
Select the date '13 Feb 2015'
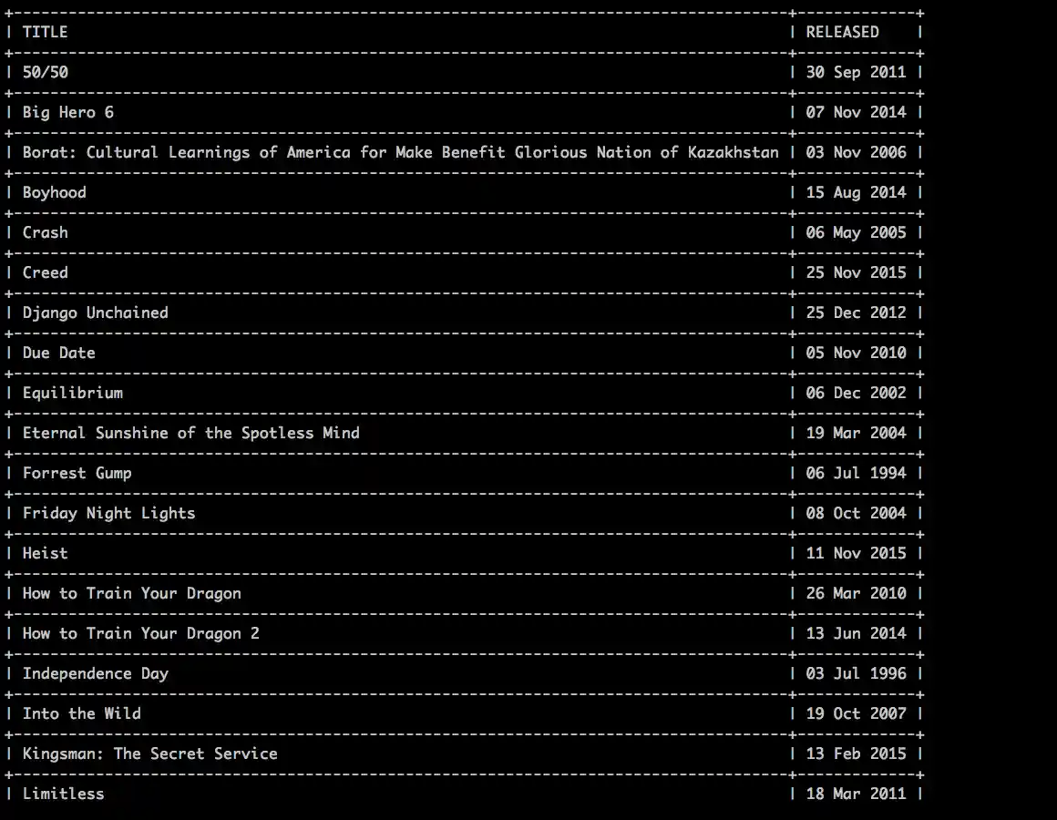pyautogui.click(x=857, y=754)
